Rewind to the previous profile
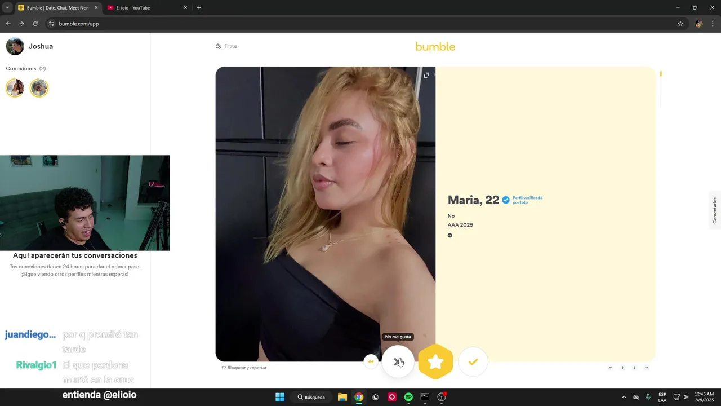Screen dimensions: 721x406 [371, 362]
